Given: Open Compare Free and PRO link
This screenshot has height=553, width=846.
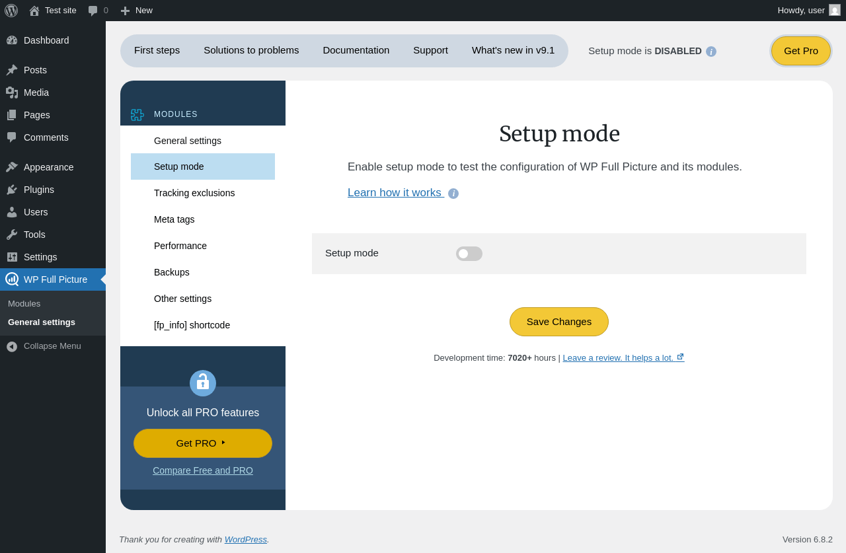Looking at the screenshot, I should (x=203, y=470).
